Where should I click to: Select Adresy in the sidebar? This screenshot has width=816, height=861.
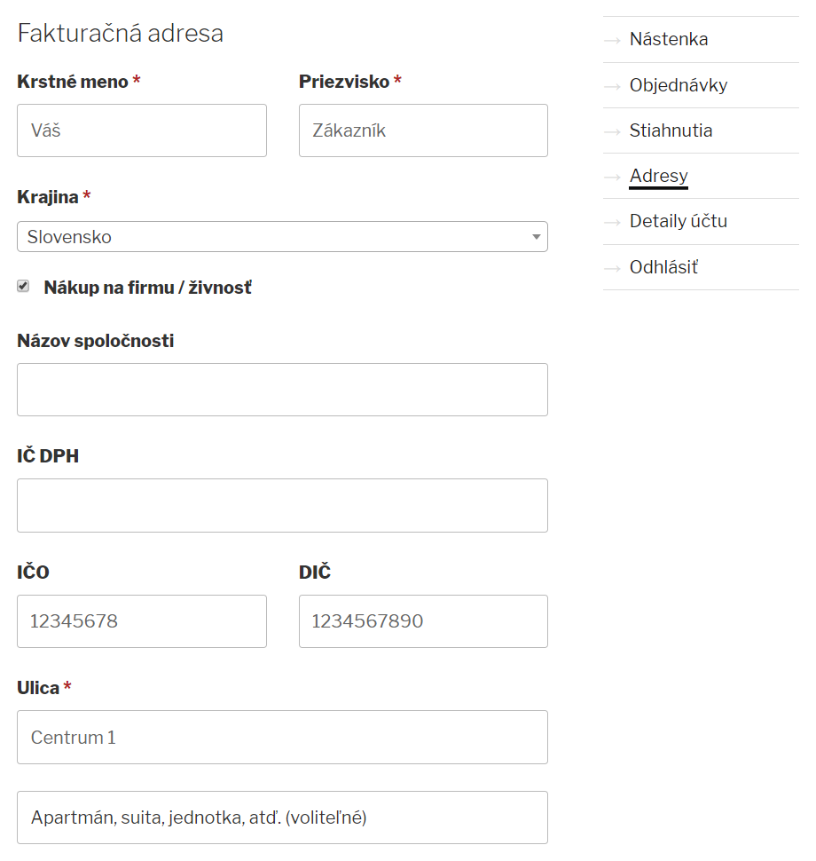point(658,177)
